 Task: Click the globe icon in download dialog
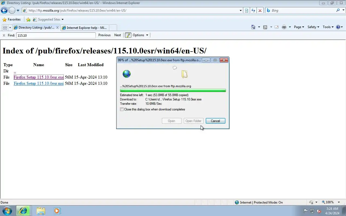click(x=127, y=74)
